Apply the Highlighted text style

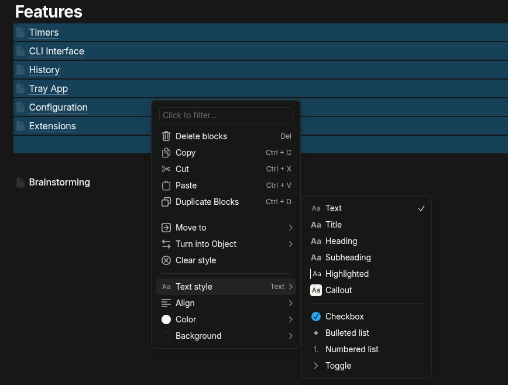(x=366, y=274)
